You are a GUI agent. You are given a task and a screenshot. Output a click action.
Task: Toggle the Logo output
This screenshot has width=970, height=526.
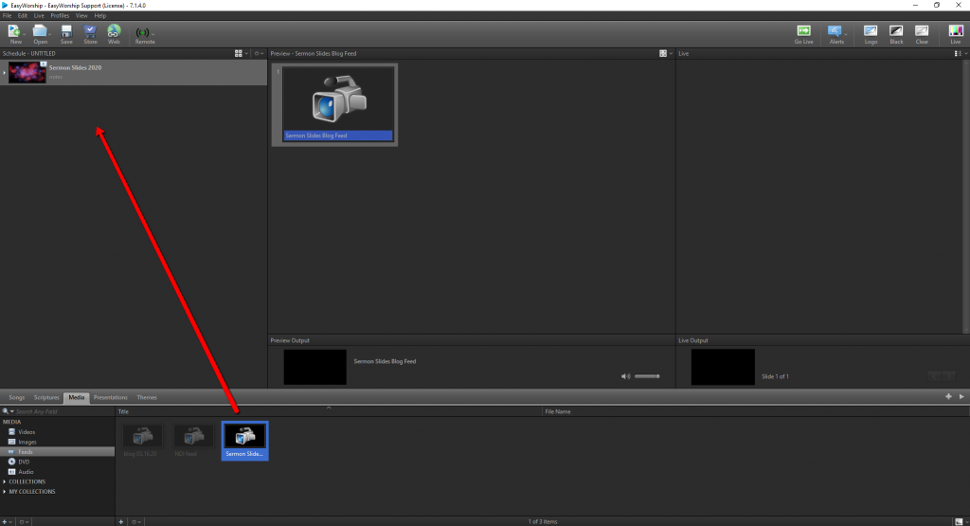tap(871, 34)
